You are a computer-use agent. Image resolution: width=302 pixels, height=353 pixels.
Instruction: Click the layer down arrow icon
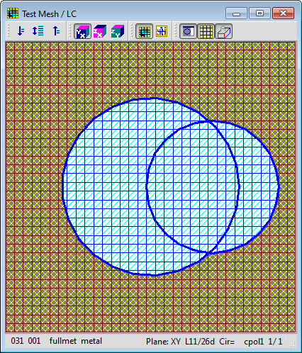point(21,31)
